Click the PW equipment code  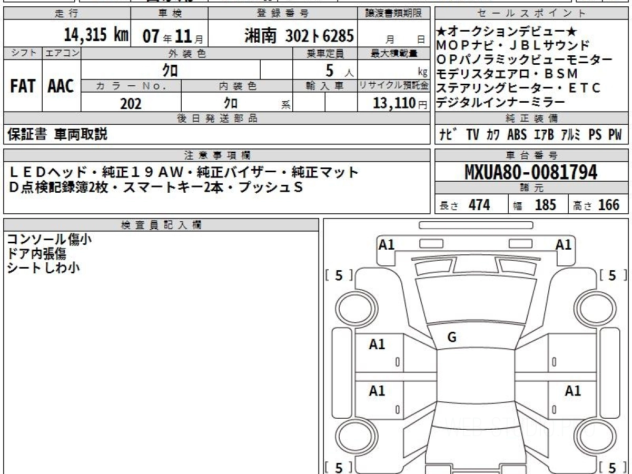click(x=615, y=135)
